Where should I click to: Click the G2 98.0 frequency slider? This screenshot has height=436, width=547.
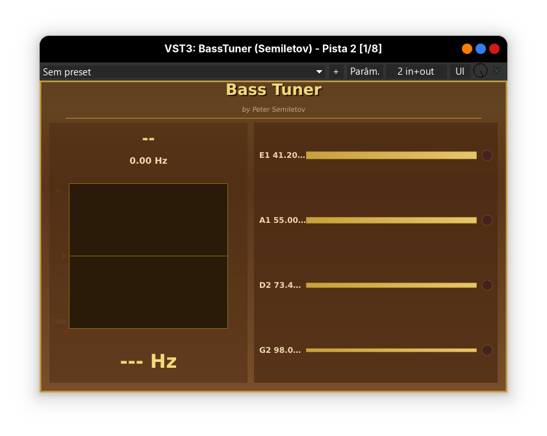(391, 350)
